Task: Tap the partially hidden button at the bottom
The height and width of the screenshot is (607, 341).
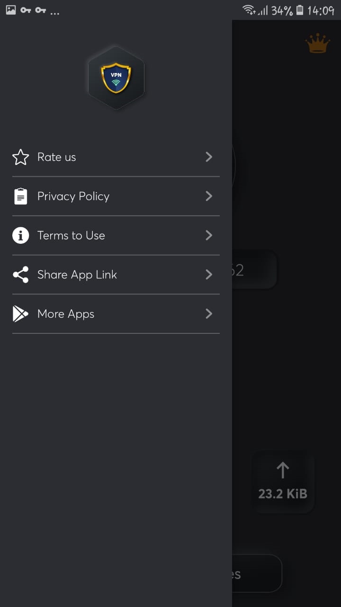Action: (x=257, y=573)
